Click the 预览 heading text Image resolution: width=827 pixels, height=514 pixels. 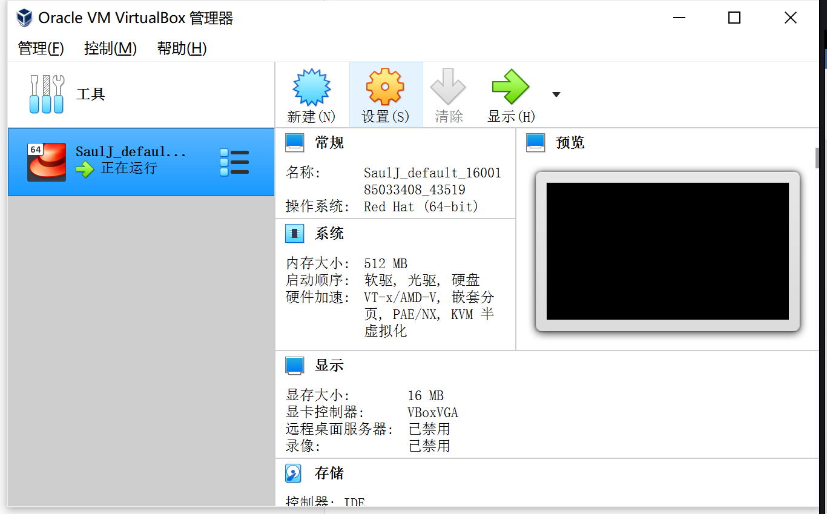click(570, 143)
